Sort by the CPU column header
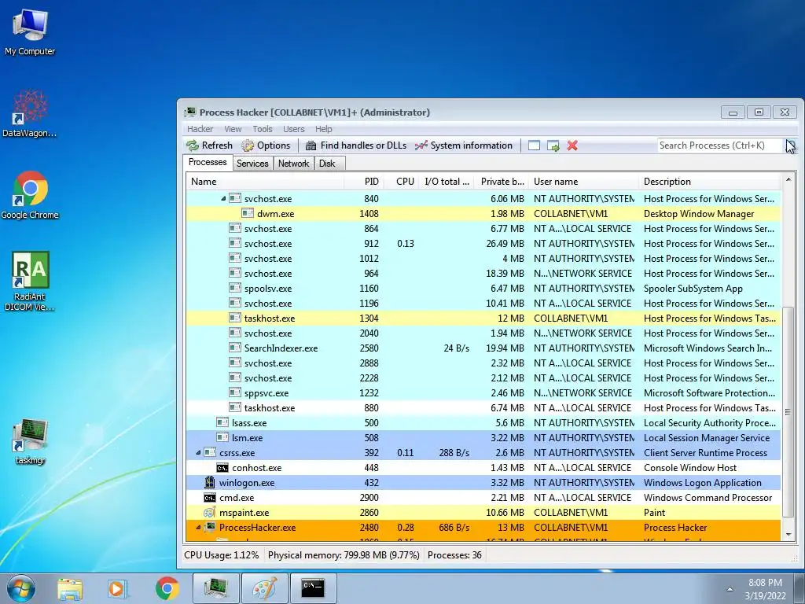 400,182
